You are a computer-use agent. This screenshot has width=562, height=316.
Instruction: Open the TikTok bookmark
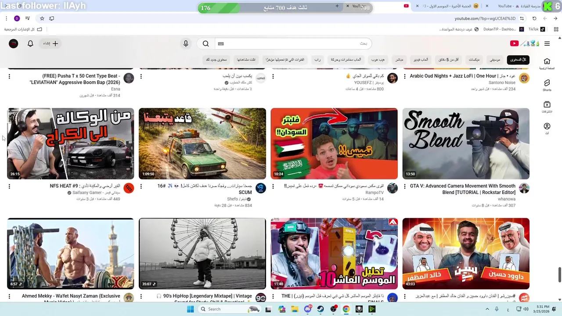(536, 29)
